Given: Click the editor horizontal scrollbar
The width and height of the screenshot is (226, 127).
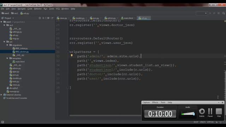Looking at the screenshot, I should point(105,115).
